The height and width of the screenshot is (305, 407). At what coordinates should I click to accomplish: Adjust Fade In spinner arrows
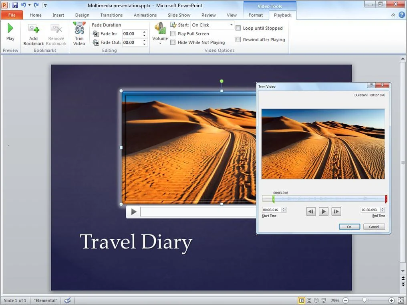(144, 34)
